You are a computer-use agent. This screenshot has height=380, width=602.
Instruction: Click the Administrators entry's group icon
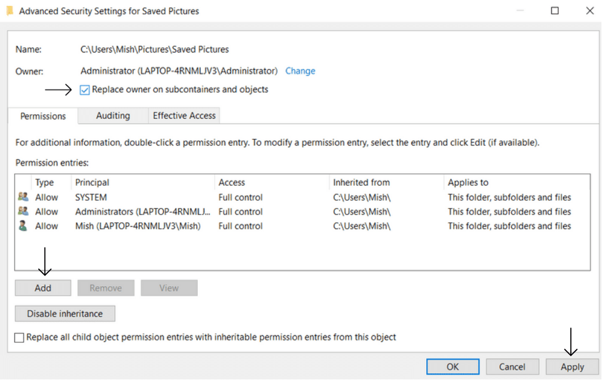(x=23, y=212)
